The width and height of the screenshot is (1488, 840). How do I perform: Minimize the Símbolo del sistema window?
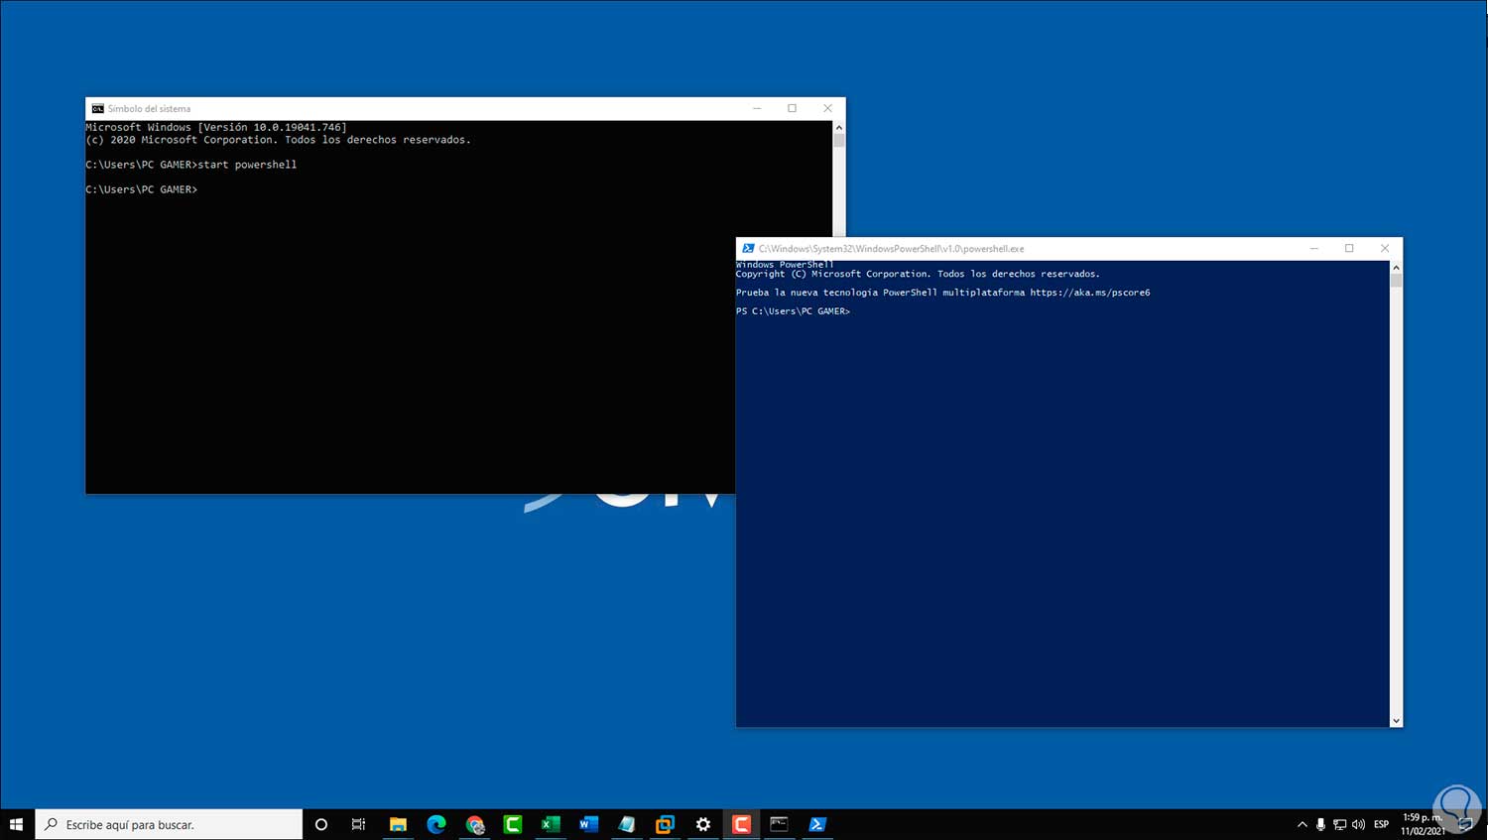[x=757, y=109]
